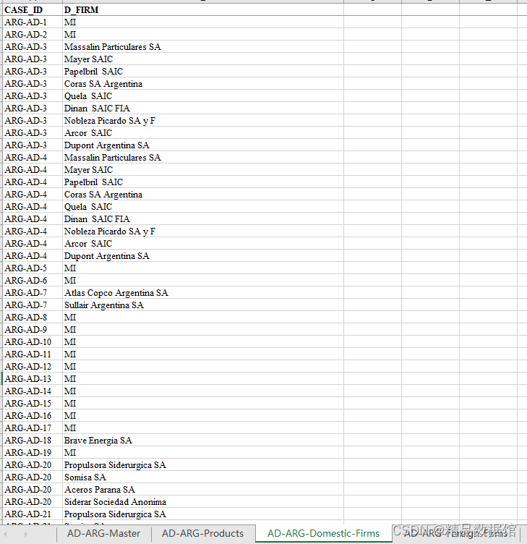
Task: Select the CASE_ID header cell
Action: [33, 9]
